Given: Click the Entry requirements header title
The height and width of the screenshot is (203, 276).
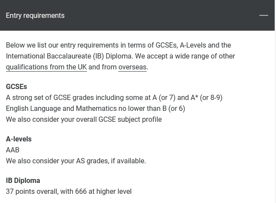Looking at the screenshot, I should (35, 15).
